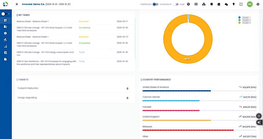Viewport: 263px width, 139px height.
Task: Select the Footprint Reduction target row
Action: coord(75,88)
